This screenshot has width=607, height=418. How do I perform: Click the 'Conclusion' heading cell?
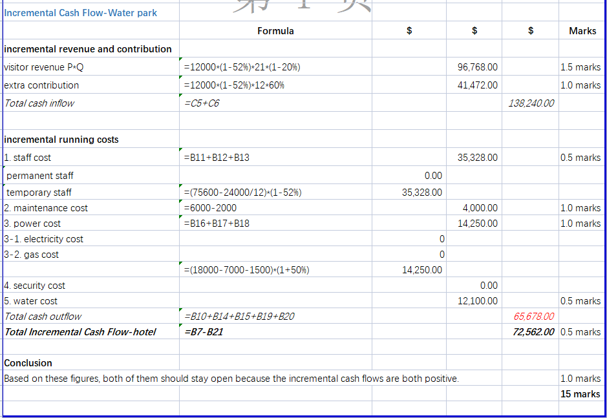tap(28, 363)
